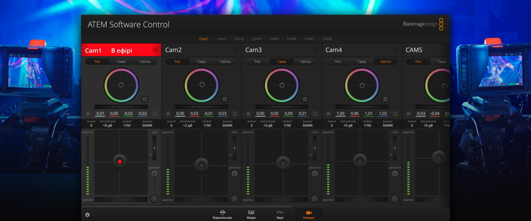Switch to the Звук tab
531x221 pixels.
click(280, 214)
